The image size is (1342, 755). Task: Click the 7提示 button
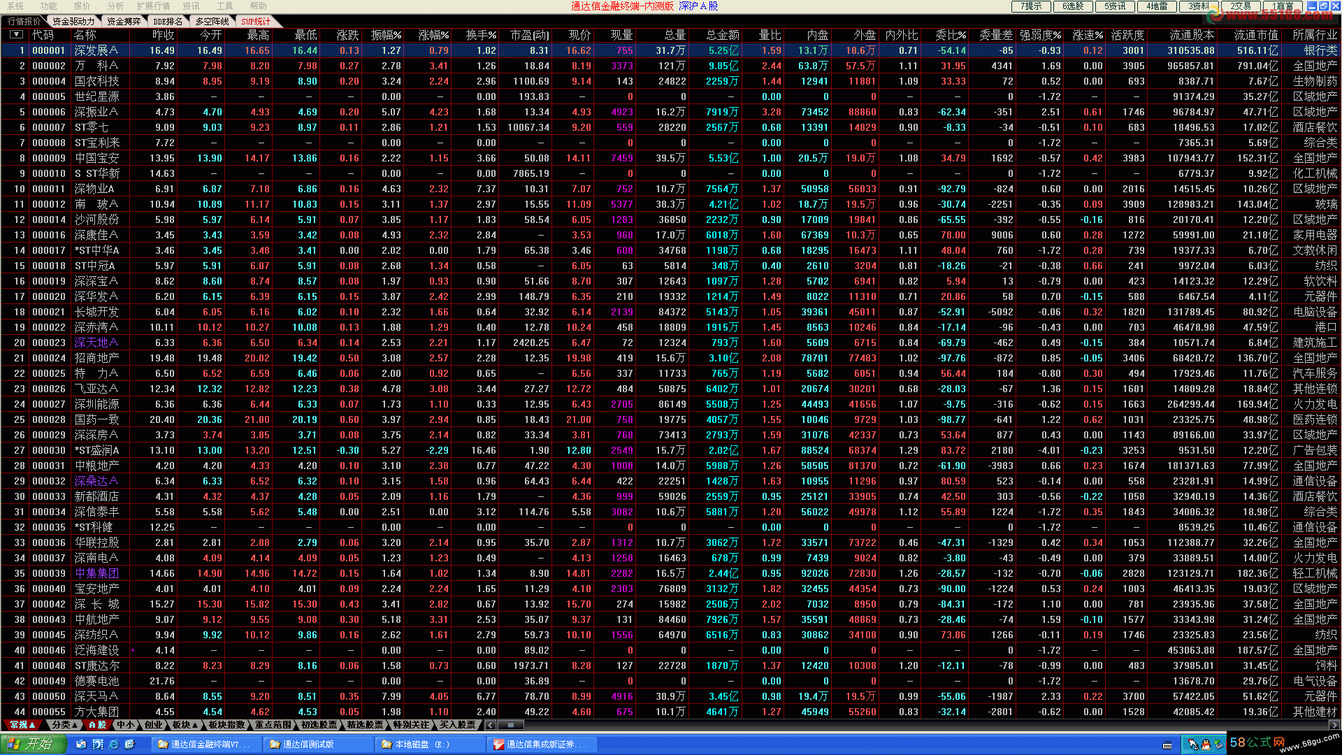click(x=1032, y=6)
